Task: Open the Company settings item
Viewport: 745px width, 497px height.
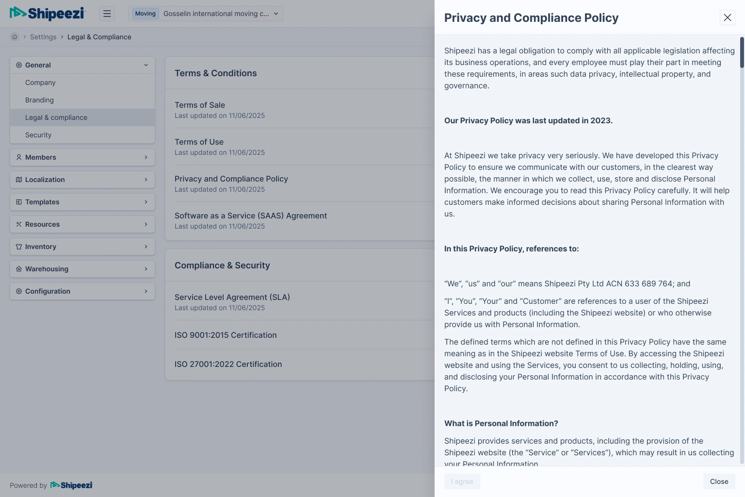Action: [x=82, y=83]
